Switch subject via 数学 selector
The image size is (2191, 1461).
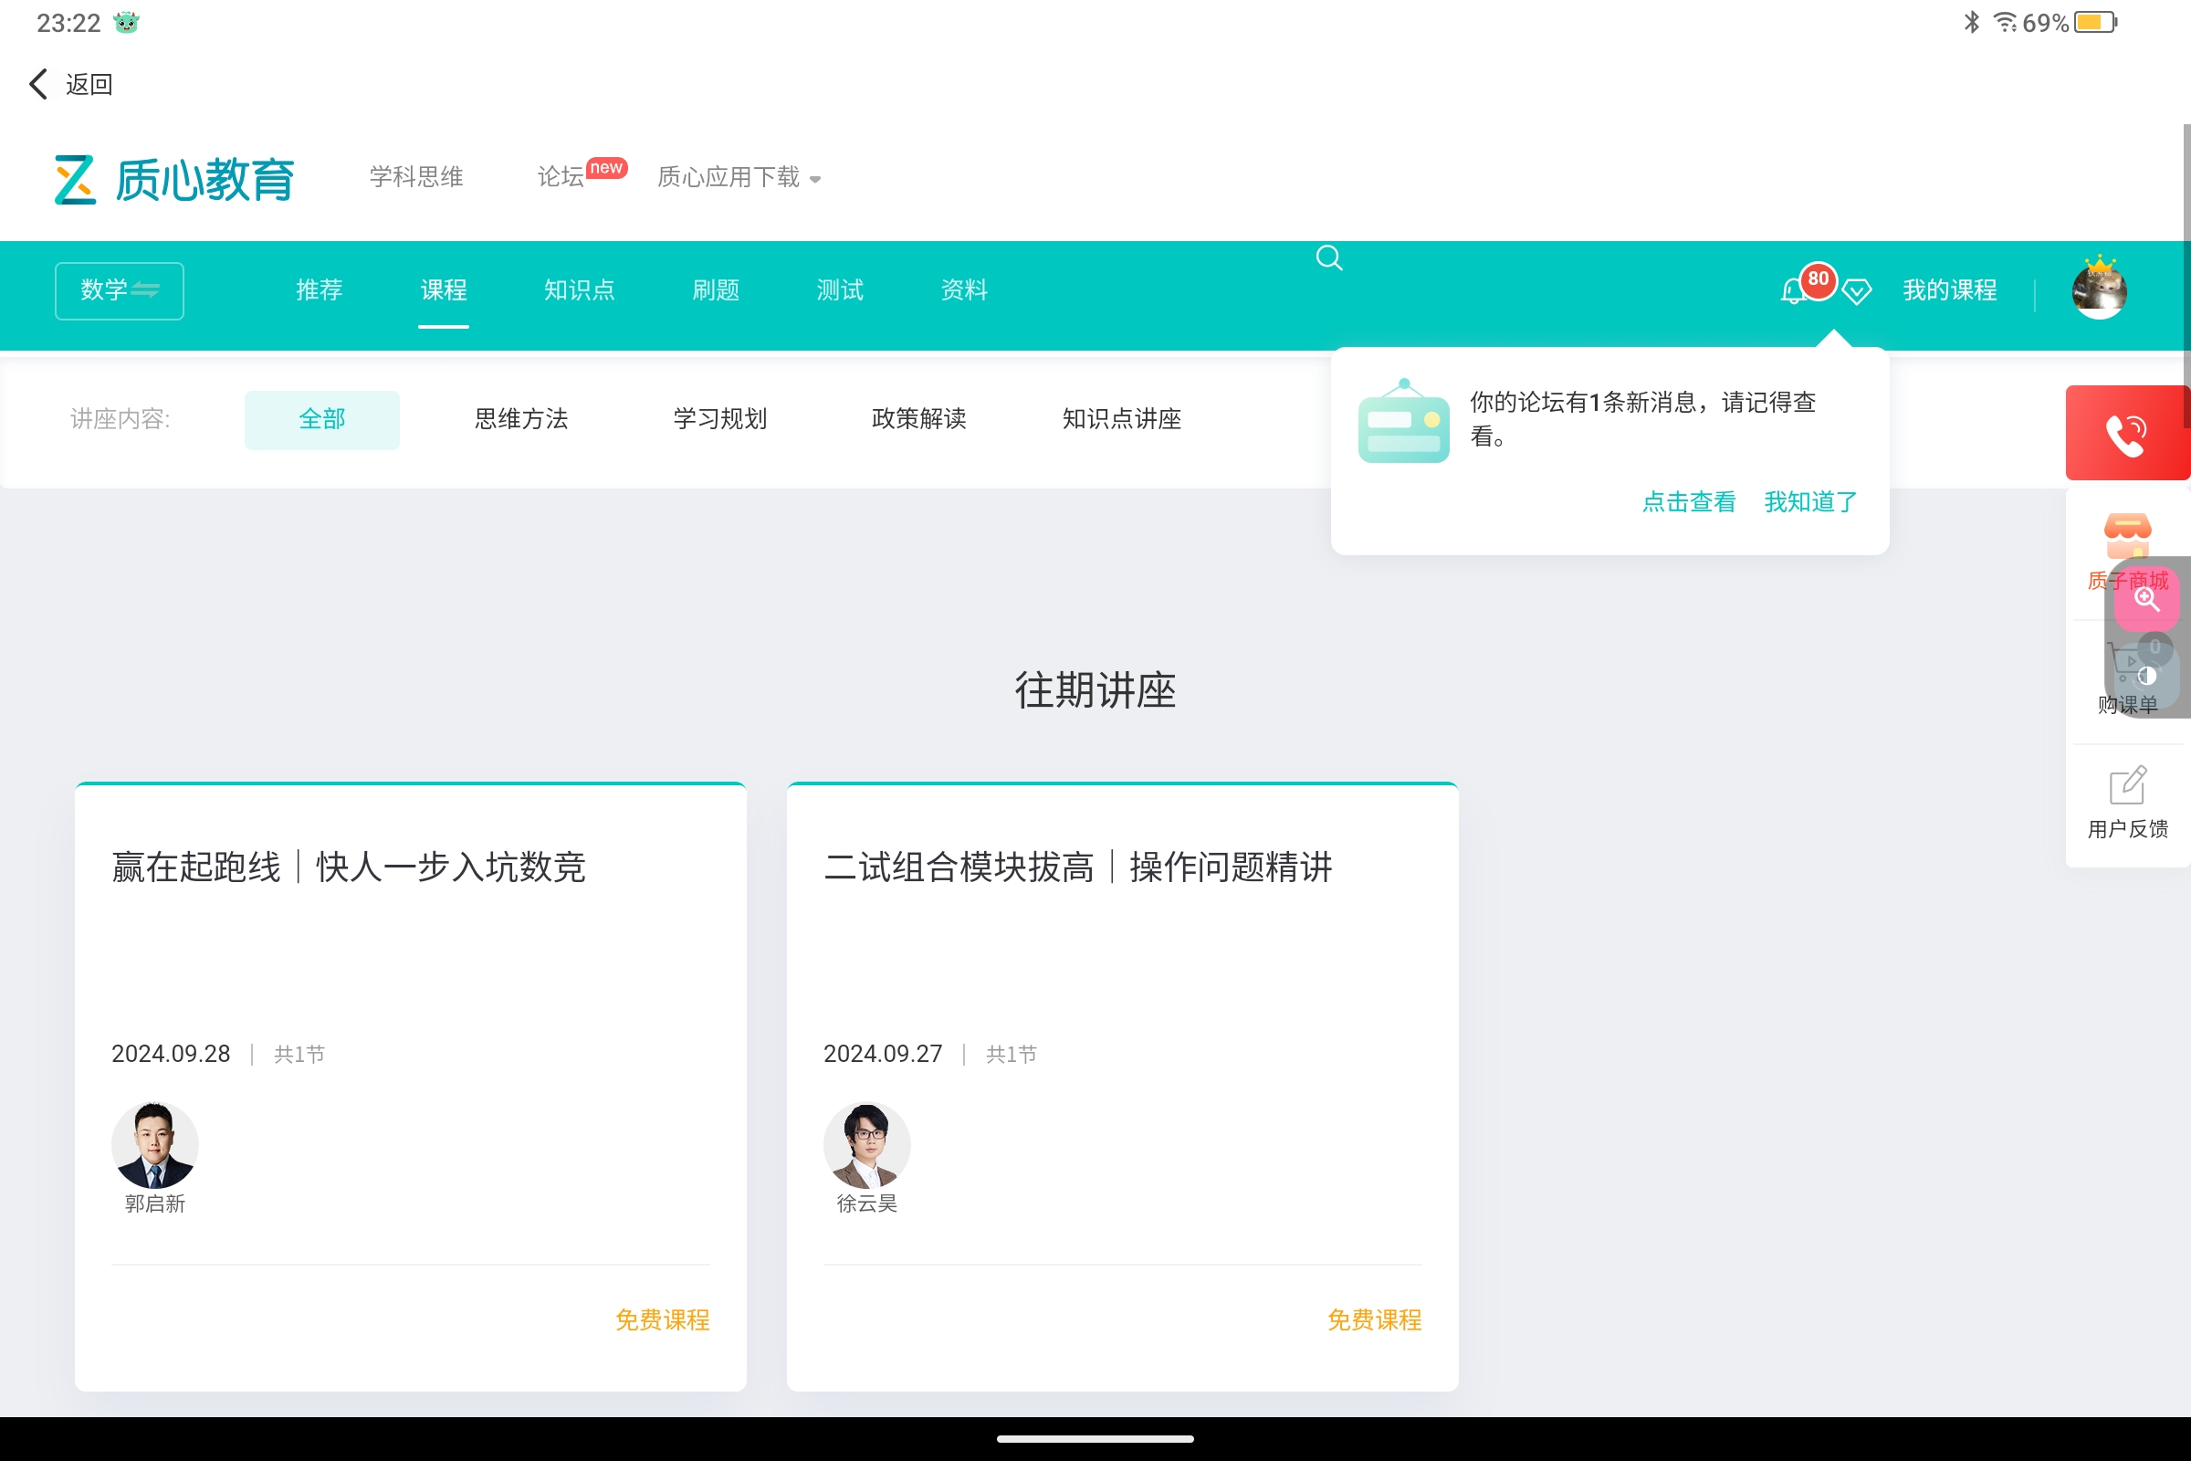pyautogui.click(x=120, y=290)
